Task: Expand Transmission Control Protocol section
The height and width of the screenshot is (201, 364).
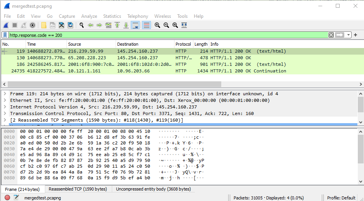Action: coord(5,113)
